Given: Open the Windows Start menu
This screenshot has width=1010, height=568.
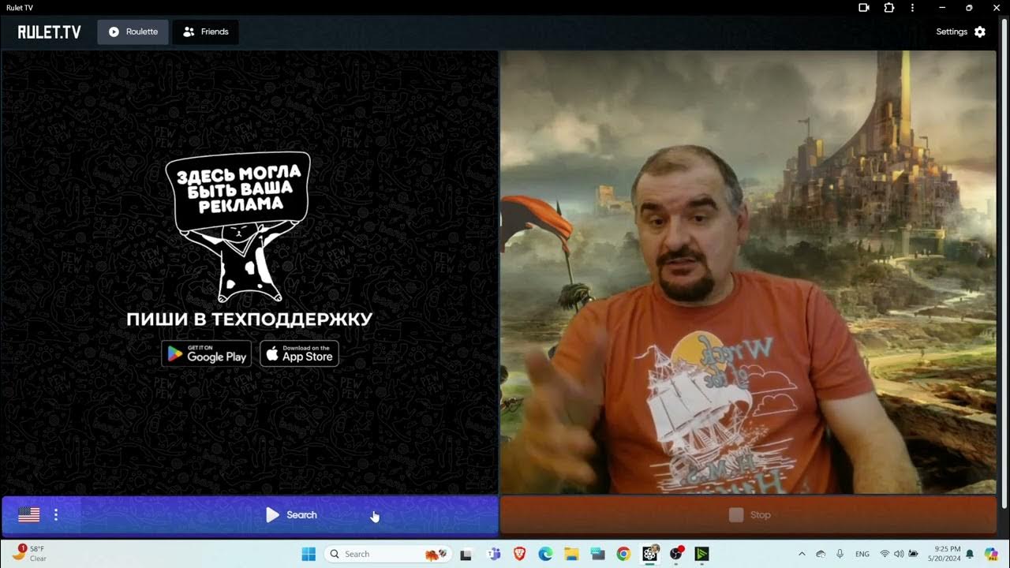Looking at the screenshot, I should [x=309, y=554].
